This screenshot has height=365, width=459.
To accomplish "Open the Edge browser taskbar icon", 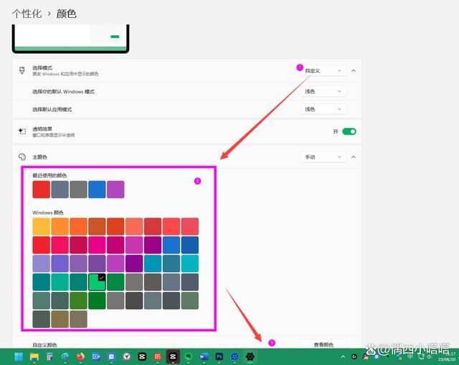I will 65,356.
